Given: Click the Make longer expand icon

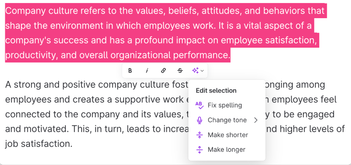Looking at the screenshot, I should point(199,149).
